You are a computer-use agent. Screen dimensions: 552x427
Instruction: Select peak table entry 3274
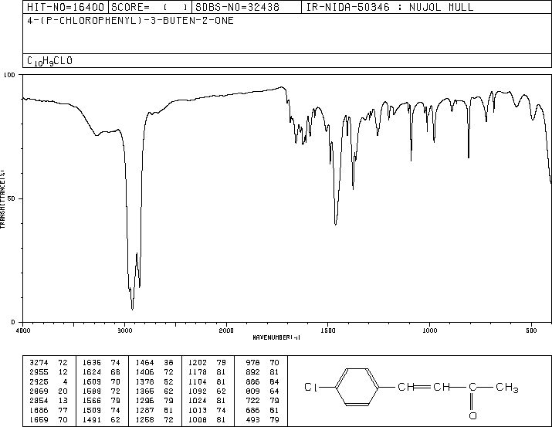39,363
